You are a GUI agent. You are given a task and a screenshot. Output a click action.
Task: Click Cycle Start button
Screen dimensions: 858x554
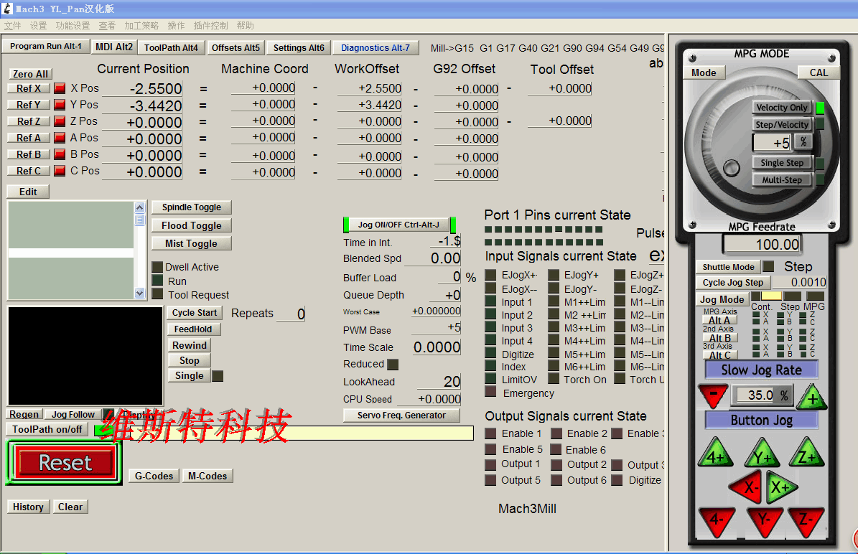click(x=195, y=313)
